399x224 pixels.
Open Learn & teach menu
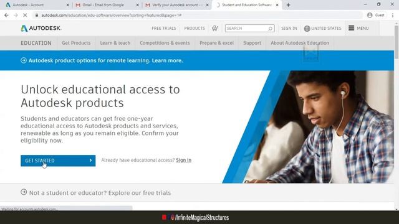coord(115,43)
